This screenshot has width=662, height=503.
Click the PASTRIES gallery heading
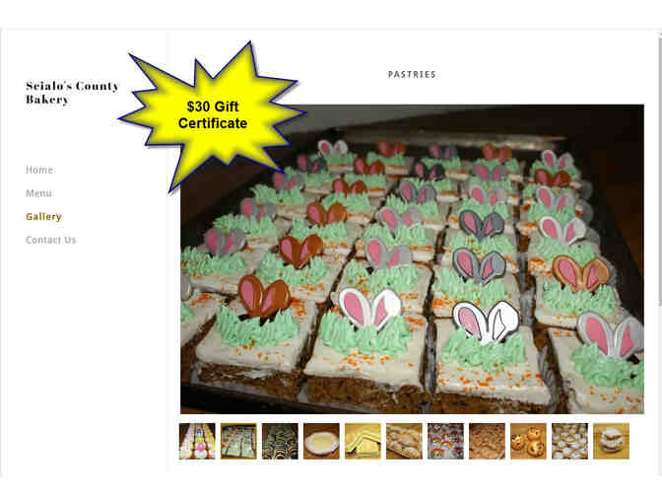point(412,74)
